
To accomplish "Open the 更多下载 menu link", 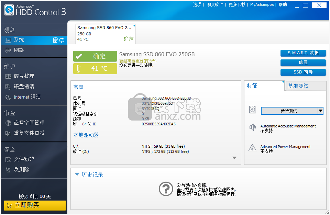I will coord(237,4).
